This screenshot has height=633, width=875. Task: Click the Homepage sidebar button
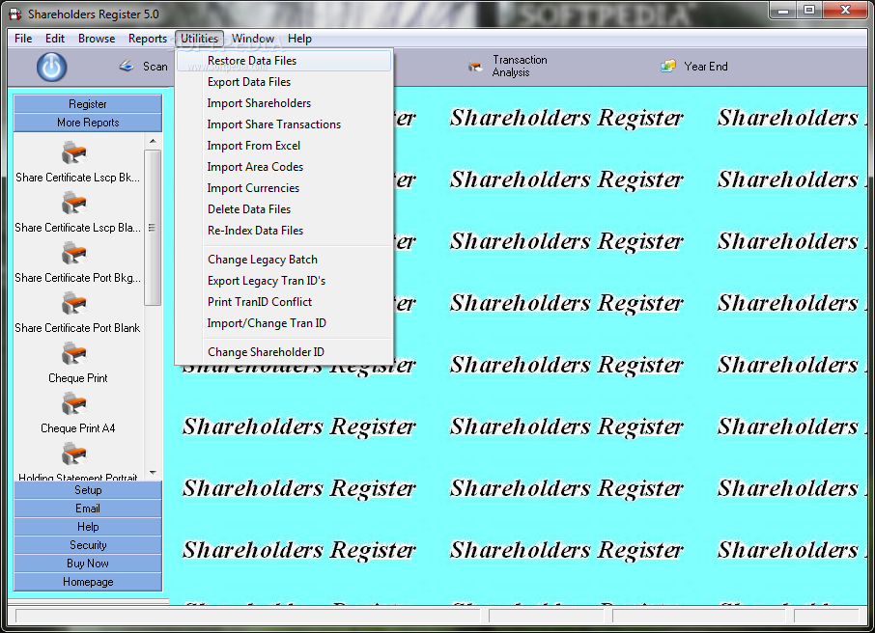point(88,582)
